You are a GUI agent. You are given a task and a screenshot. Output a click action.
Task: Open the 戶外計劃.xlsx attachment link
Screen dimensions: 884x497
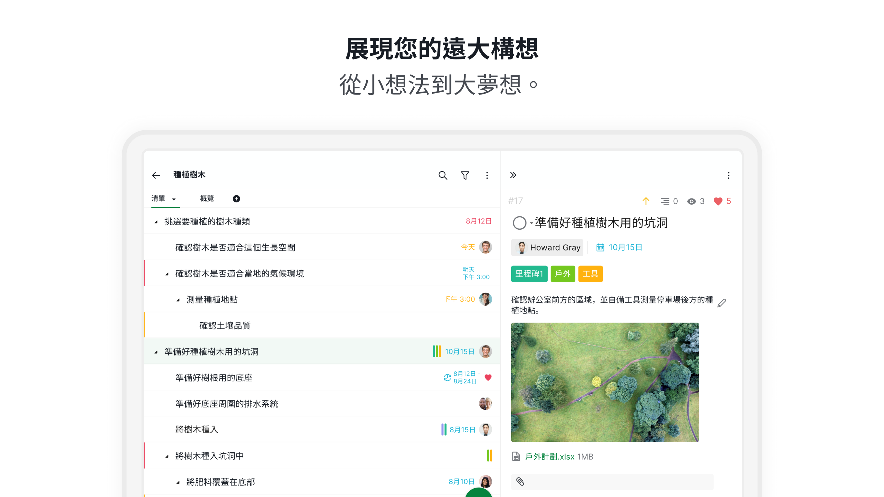point(549,456)
